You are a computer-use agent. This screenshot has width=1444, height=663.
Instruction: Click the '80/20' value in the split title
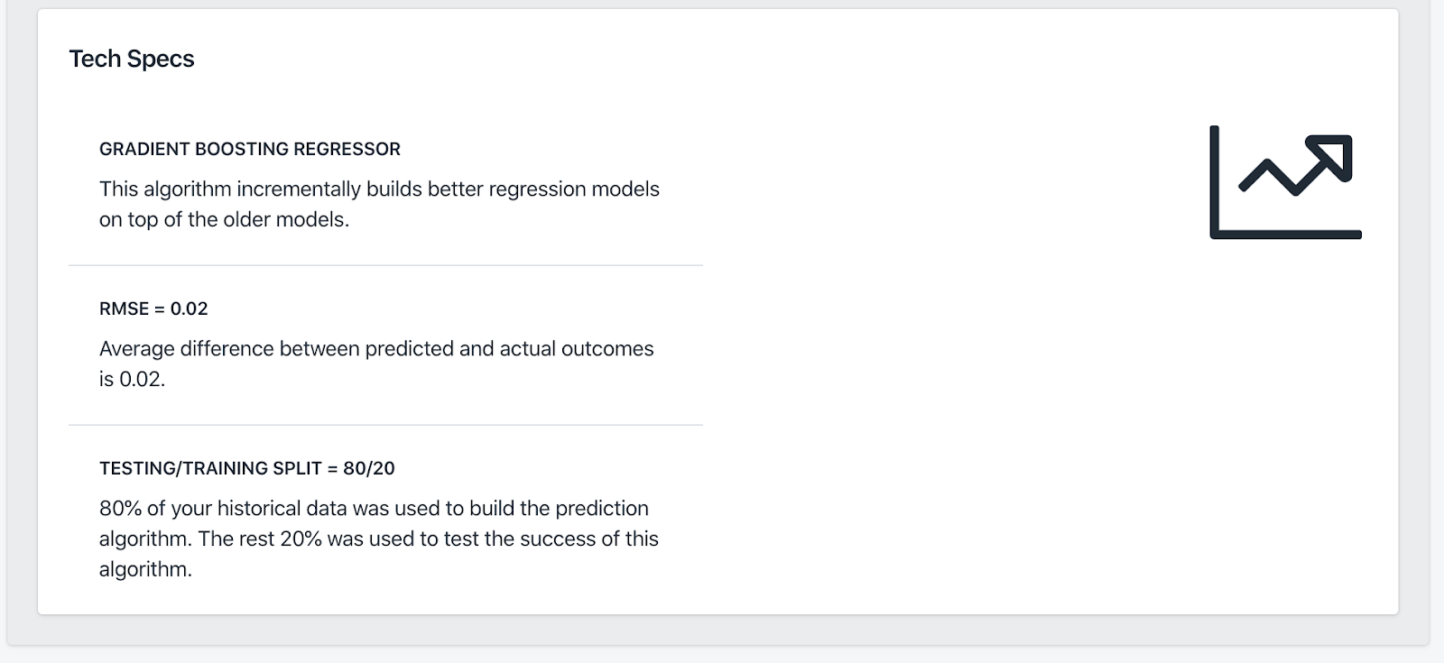(369, 468)
